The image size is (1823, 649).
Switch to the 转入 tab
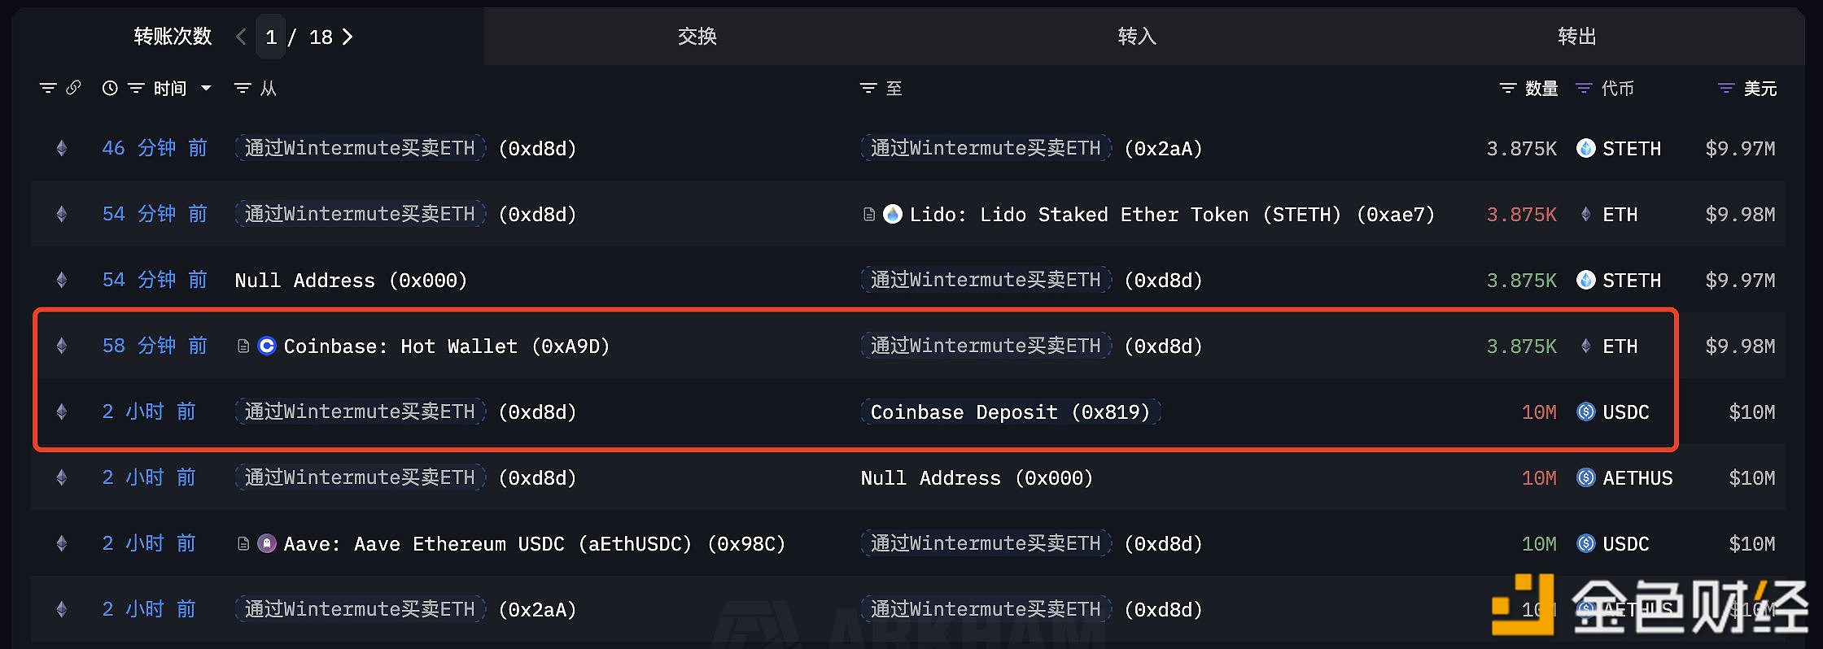click(x=1136, y=36)
